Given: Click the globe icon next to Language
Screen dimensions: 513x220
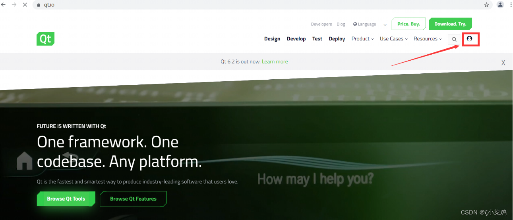Looking at the screenshot, I should click(x=355, y=24).
